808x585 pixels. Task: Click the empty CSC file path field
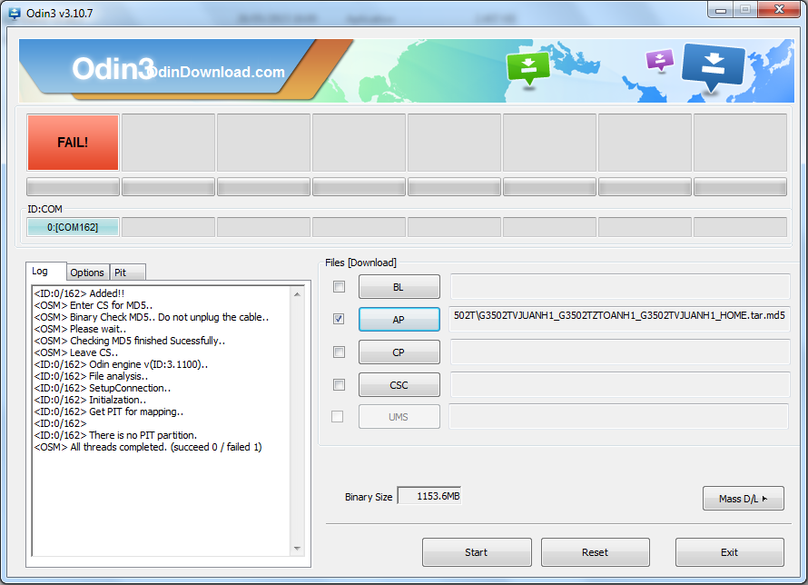[620, 384]
